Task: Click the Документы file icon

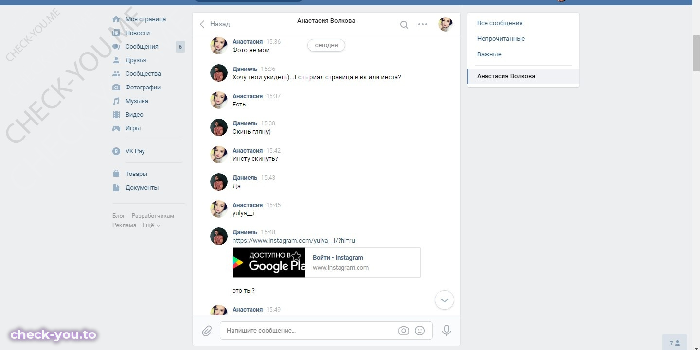Action: tap(116, 187)
